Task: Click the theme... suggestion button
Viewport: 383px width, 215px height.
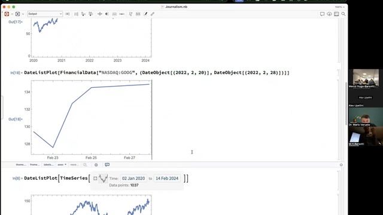Action: (20, 165)
